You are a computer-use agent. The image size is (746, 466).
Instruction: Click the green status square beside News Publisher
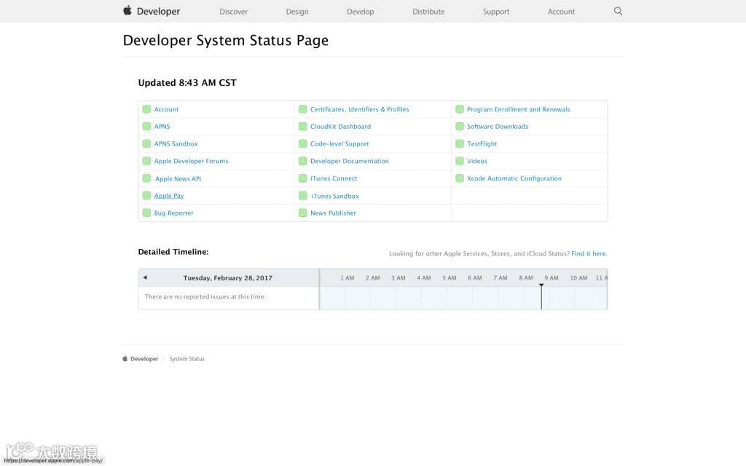[302, 213]
